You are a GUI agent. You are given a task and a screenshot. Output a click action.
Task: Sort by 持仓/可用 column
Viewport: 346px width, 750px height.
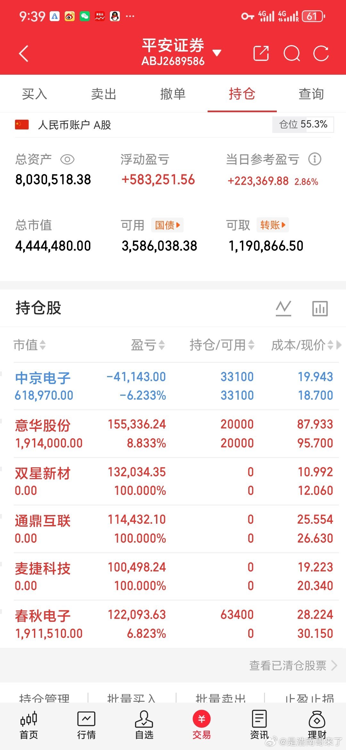pyautogui.click(x=222, y=345)
